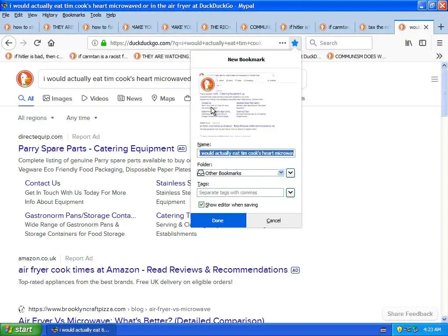This screenshot has height=336, width=448.
Task: Open 'if carmtan is a racist f...' bookmark
Action: click(98, 56)
